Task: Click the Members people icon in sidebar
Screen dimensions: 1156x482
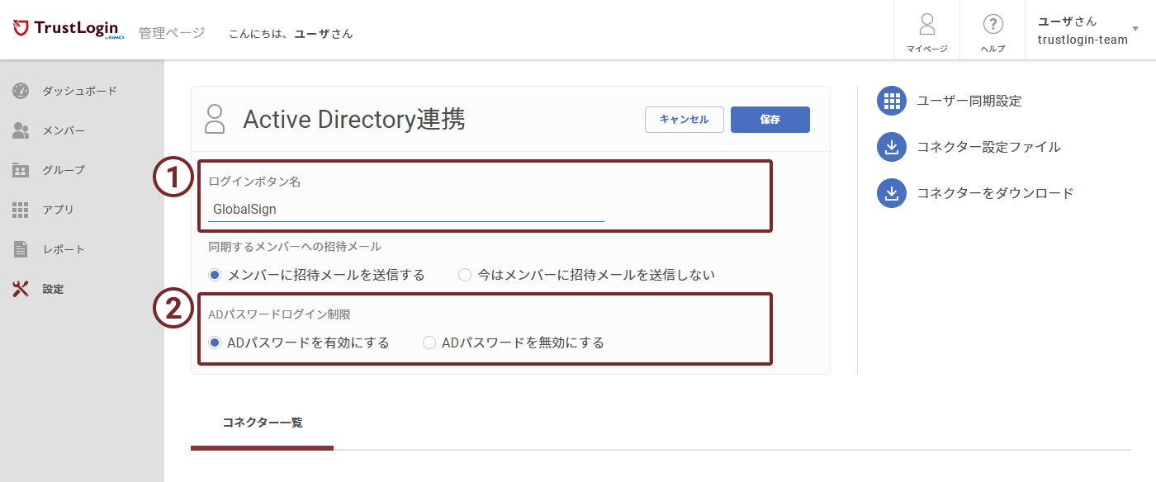Action: (21, 130)
